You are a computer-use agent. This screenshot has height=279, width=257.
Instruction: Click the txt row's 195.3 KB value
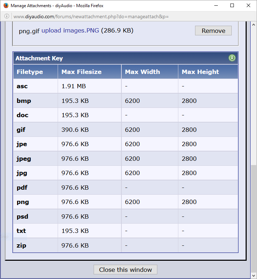[x=75, y=231]
